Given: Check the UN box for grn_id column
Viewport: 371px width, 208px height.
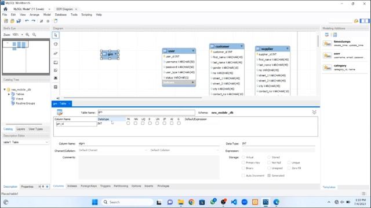Looking at the screenshot, I should [157, 123].
